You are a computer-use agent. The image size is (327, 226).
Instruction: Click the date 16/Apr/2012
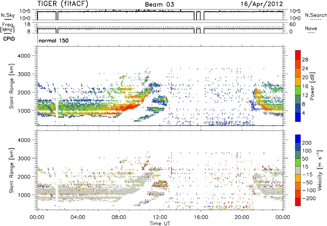262,4
